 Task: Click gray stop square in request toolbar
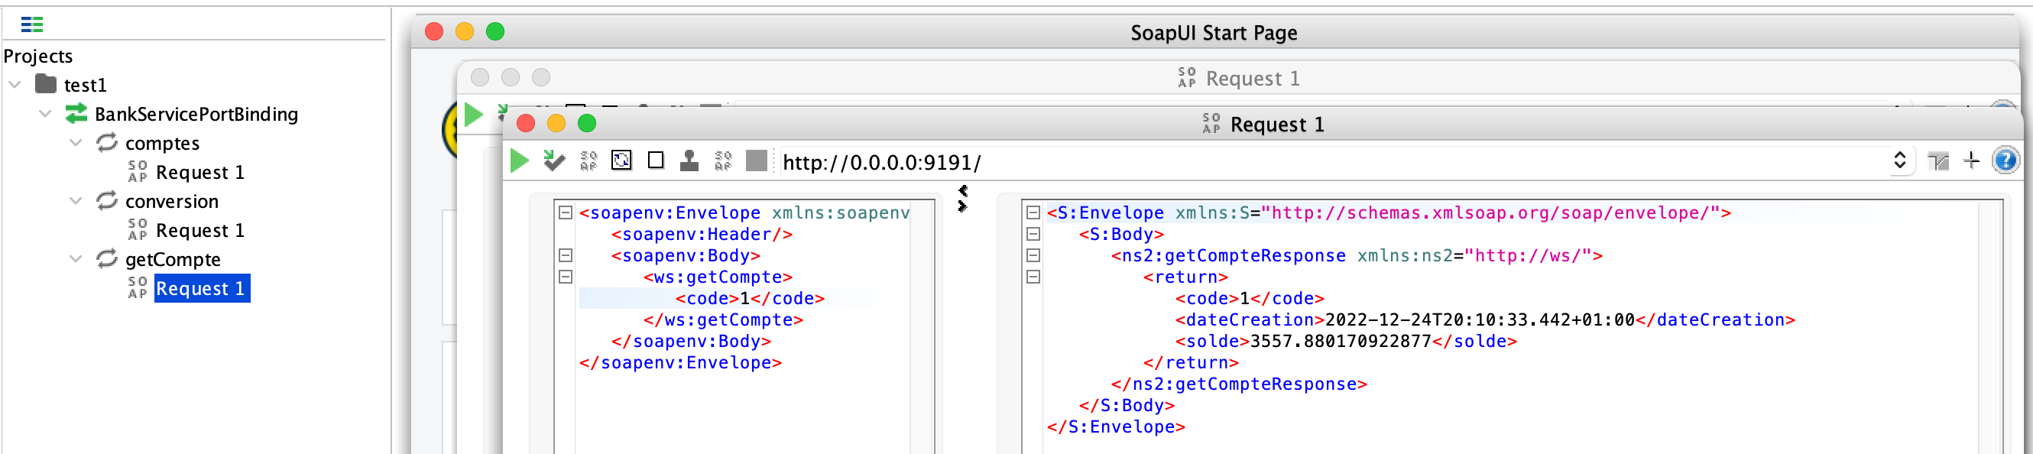click(x=757, y=161)
